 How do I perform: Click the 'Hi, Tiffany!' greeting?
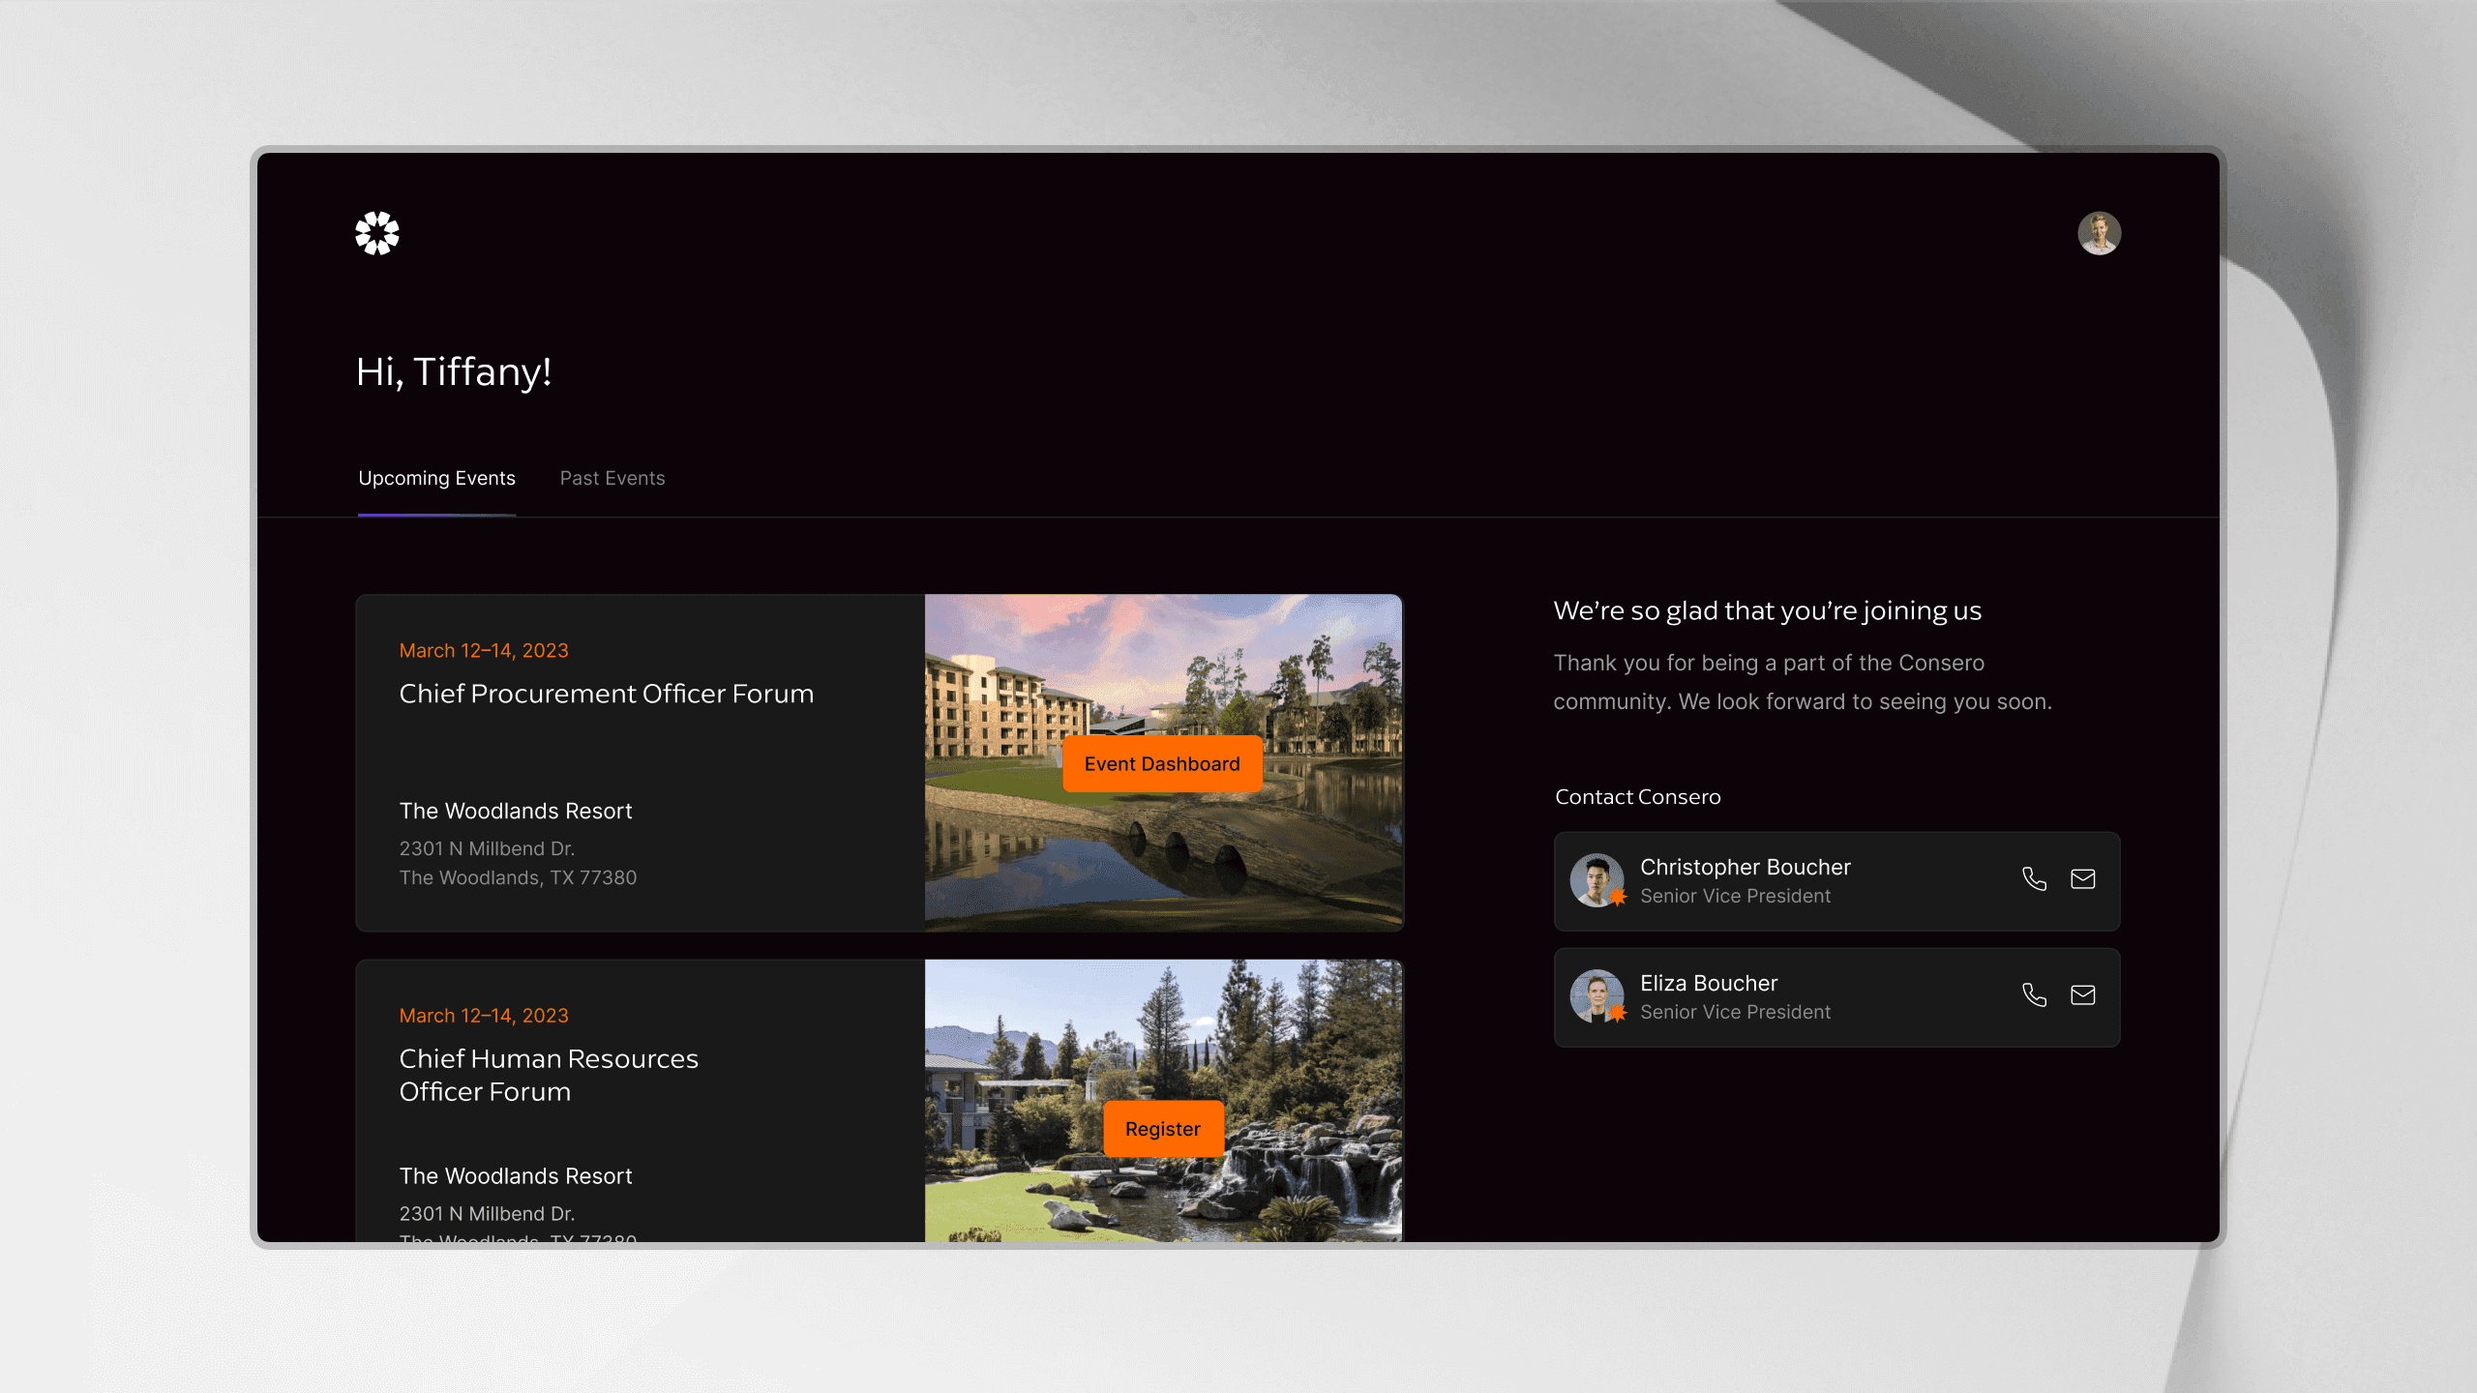click(x=454, y=372)
